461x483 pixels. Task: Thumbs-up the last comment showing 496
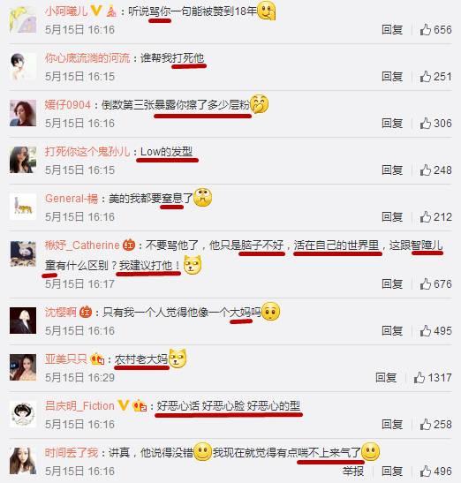point(426,471)
